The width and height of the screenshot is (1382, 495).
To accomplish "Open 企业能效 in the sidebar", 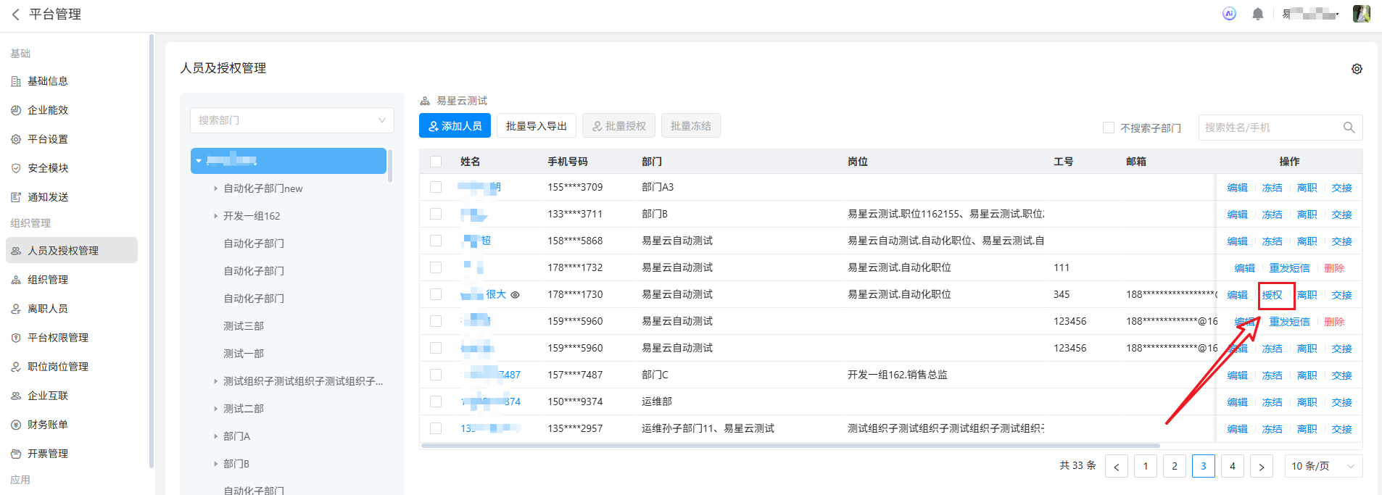I will [x=48, y=110].
